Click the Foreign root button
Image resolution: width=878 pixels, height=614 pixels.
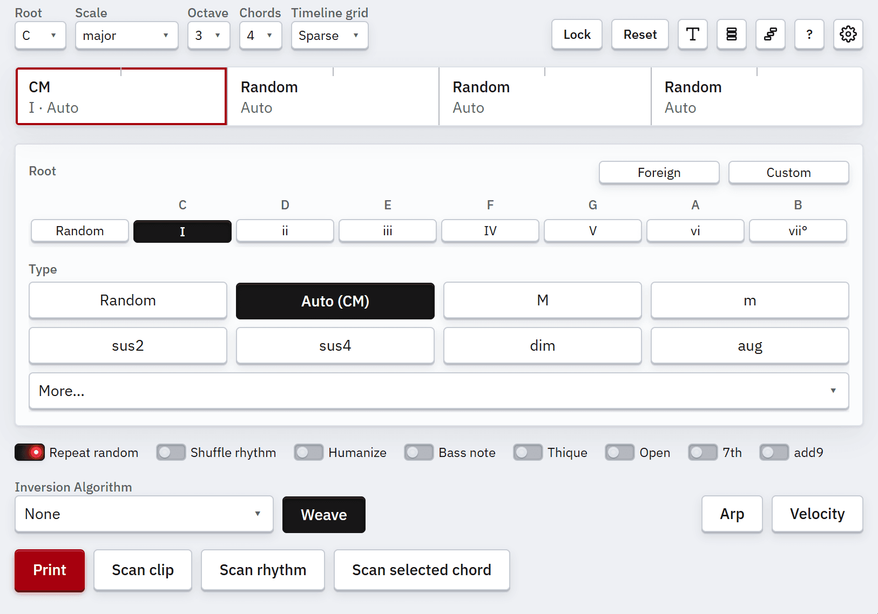(659, 173)
